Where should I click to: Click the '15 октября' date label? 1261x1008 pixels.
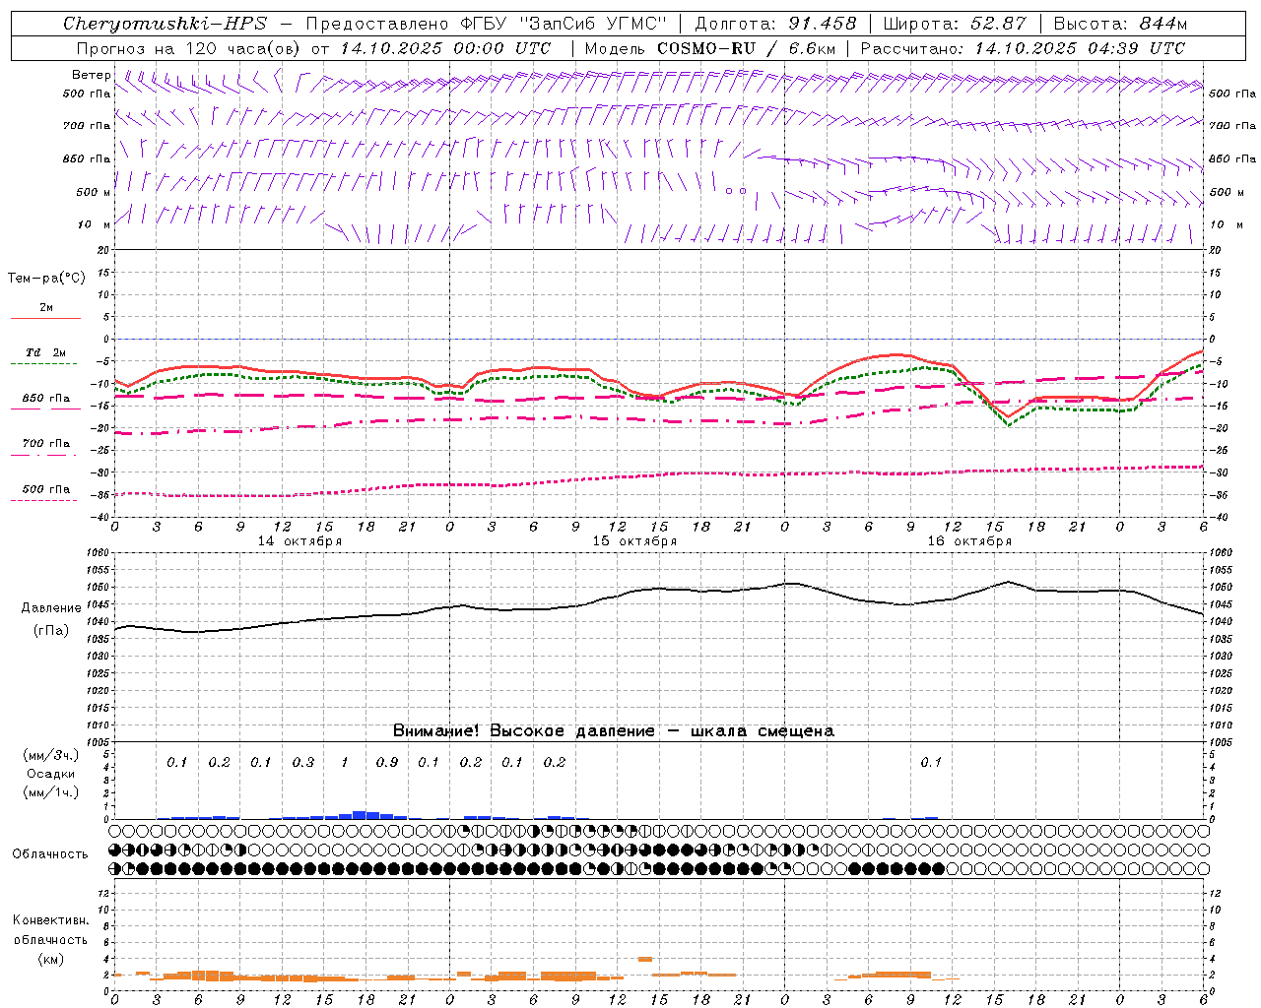point(634,541)
